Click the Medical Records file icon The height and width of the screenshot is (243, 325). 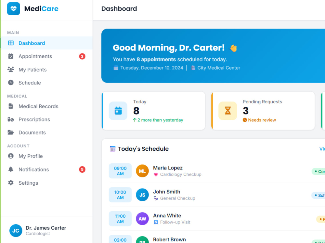pos(11,106)
